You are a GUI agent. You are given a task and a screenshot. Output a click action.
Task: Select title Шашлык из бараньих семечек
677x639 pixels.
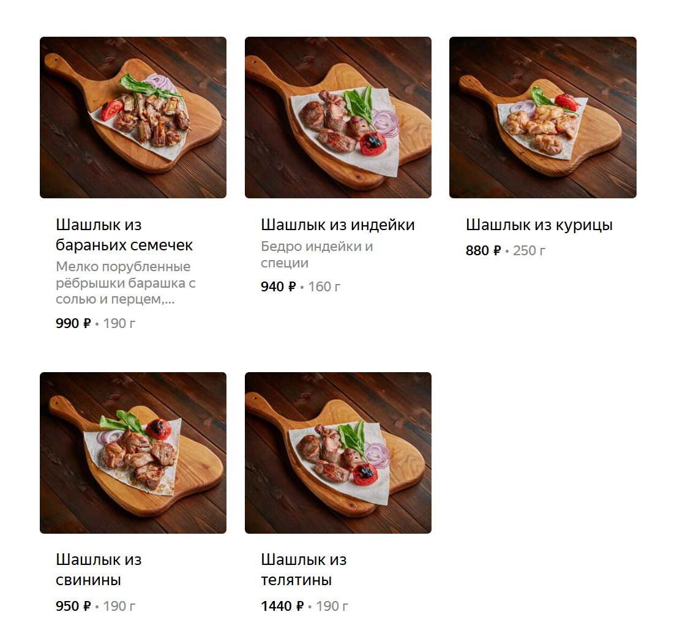124,235
